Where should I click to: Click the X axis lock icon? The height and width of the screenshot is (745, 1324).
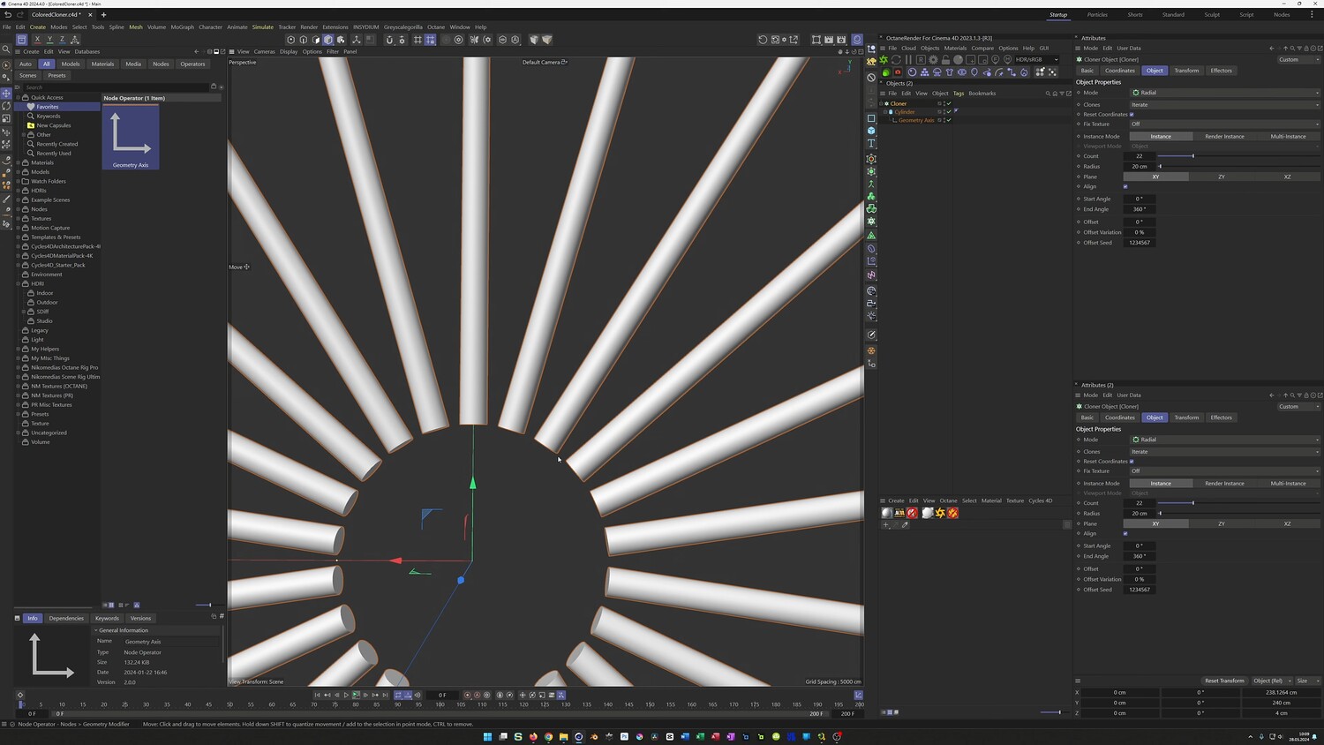pyautogui.click(x=37, y=39)
